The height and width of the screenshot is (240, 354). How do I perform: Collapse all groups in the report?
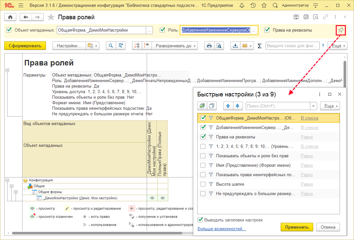137,46
